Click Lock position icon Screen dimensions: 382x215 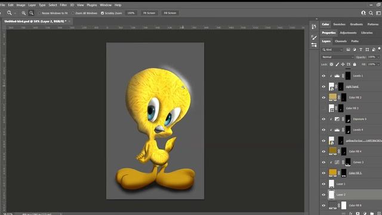click(343, 64)
